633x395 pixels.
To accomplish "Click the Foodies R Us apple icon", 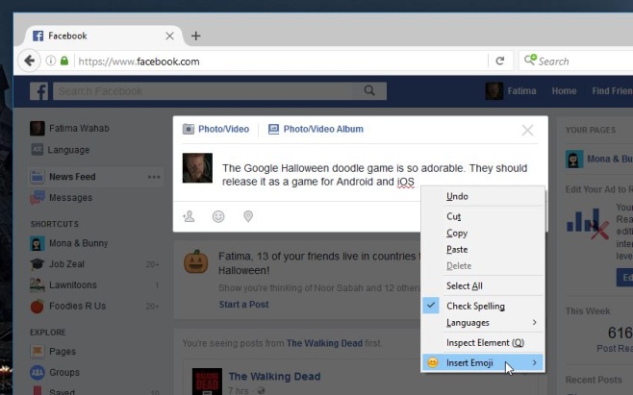I will 38,307.
